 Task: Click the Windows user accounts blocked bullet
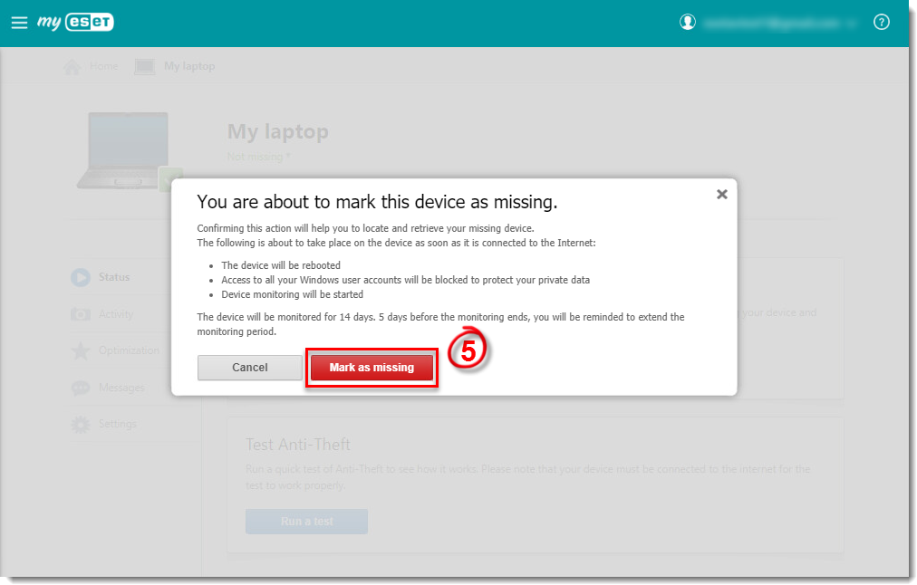pos(405,280)
